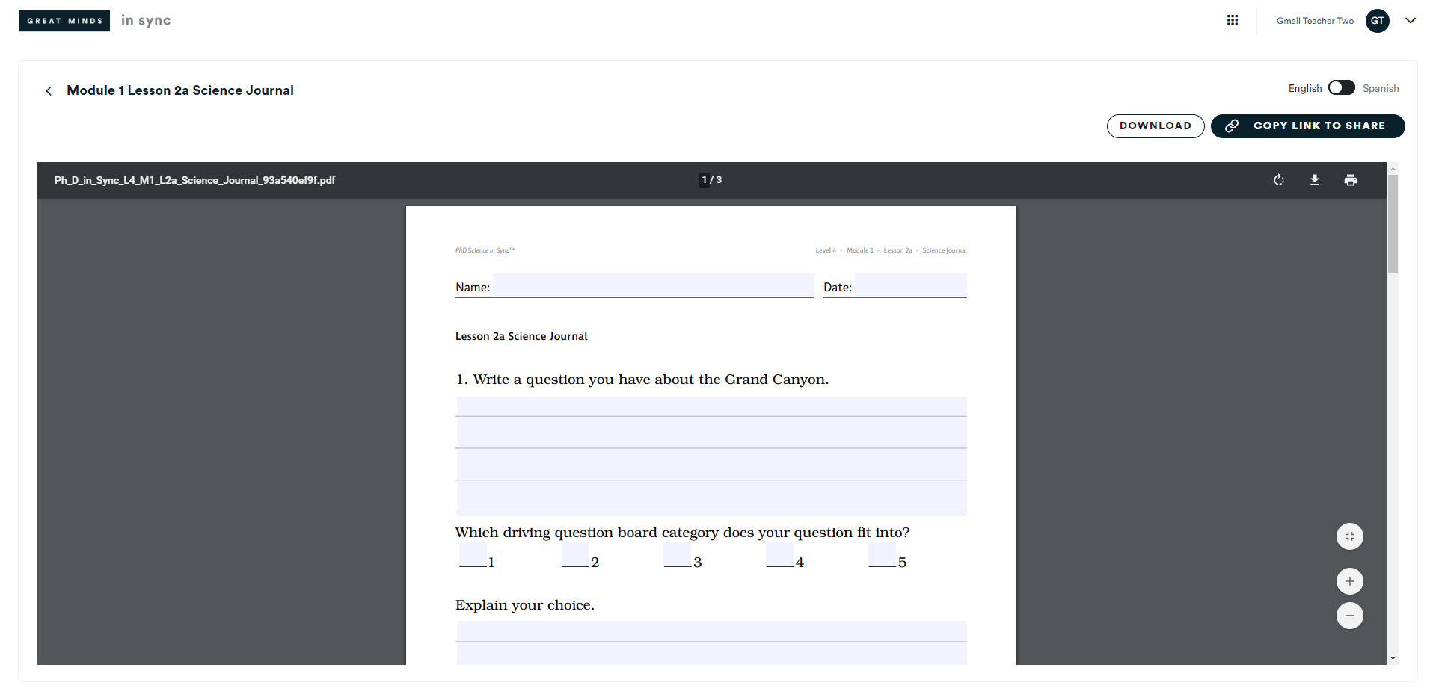Click the Gmail Teacher Two avatar
Viewport: 1436px width, 700px height.
tap(1377, 21)
